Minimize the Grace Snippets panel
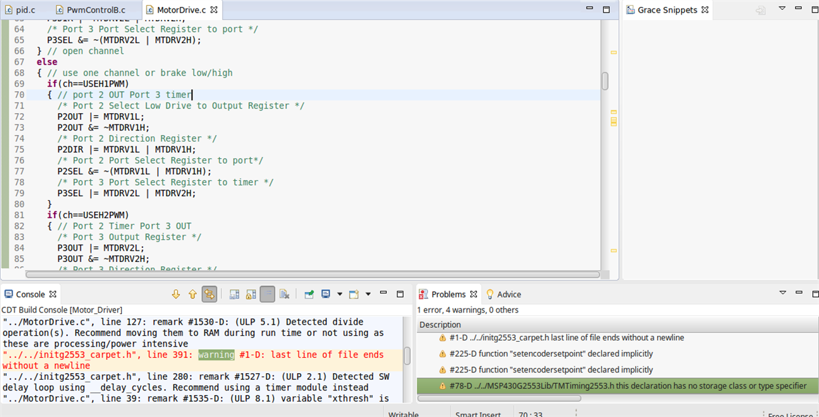This screenshot has height=417, width=819. pyautogui.click(x=798, y=9)
